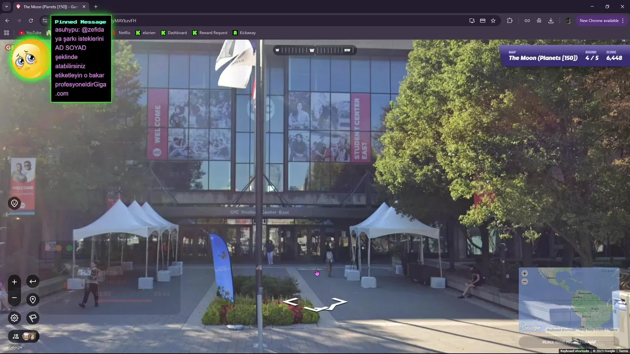The image size is (630, 354).
Task: Click the incognito-style extension icon
Action: click(x=539, y=21)
